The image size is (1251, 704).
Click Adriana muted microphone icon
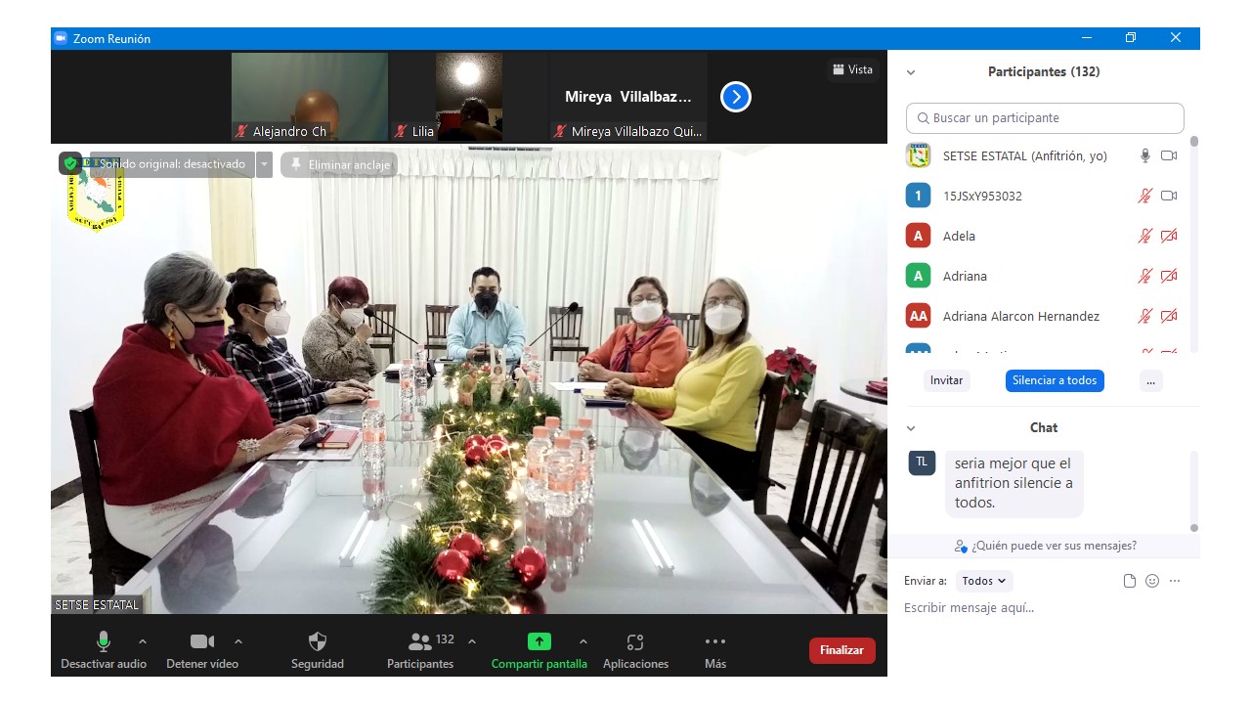coord(1145,276)
